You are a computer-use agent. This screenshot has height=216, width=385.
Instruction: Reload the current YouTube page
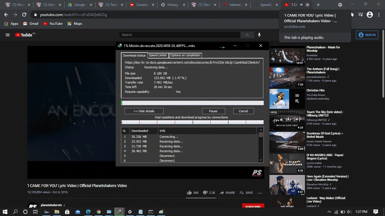click(x=24, y=15)
